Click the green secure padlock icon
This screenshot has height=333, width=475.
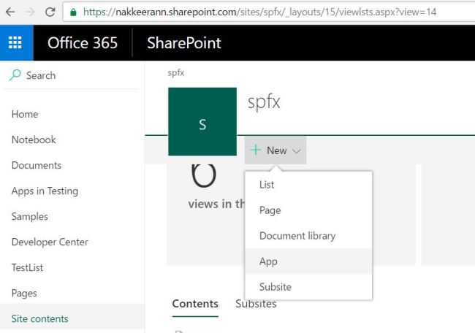click(73, 12)
